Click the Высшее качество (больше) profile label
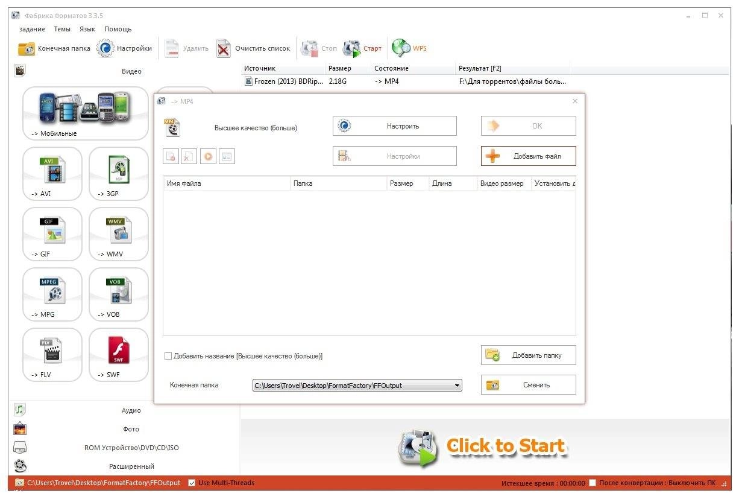742x502 pixels. point(256,128)
